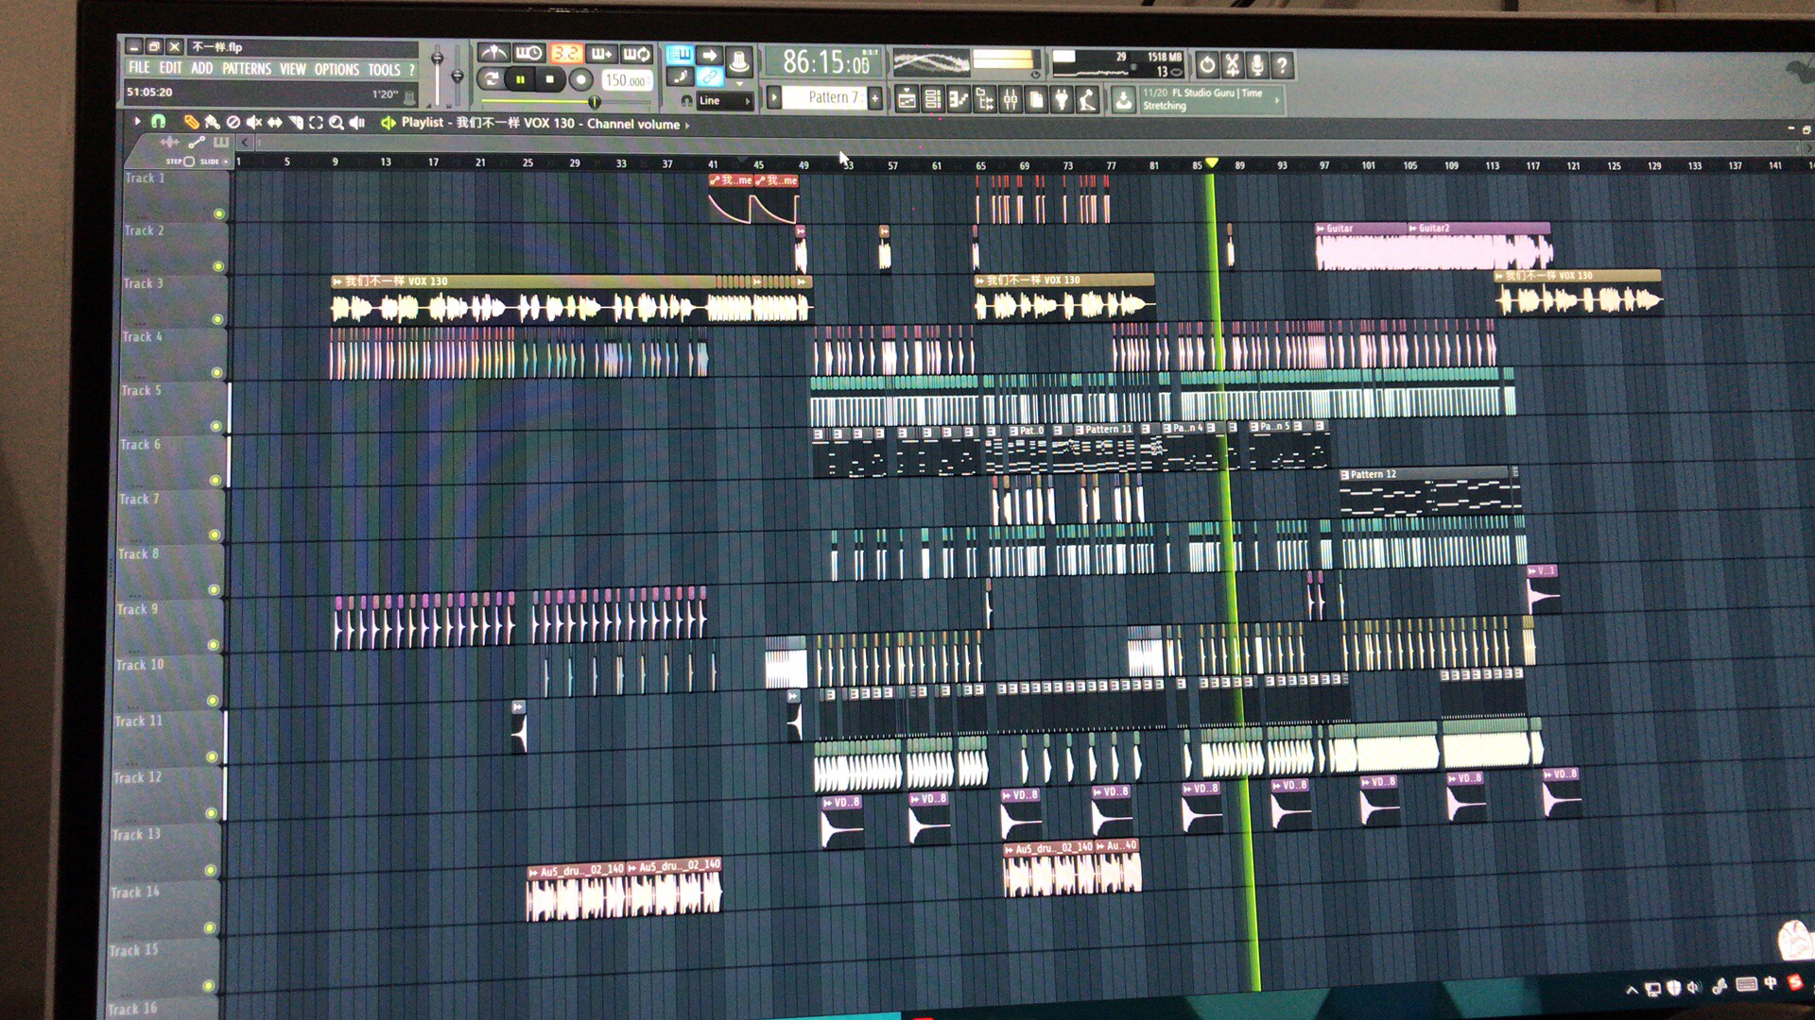The image size is (1815, 1020).
Task: Open the PATTERNS menu
Action: (246, 69)
